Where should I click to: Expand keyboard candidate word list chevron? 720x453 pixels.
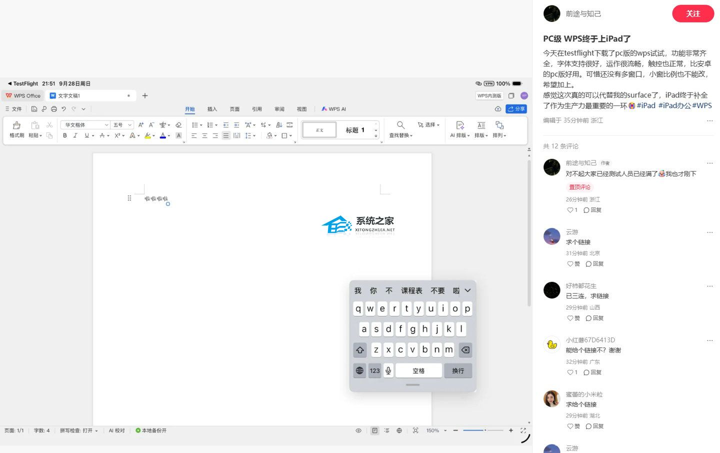tap(467, 290)
